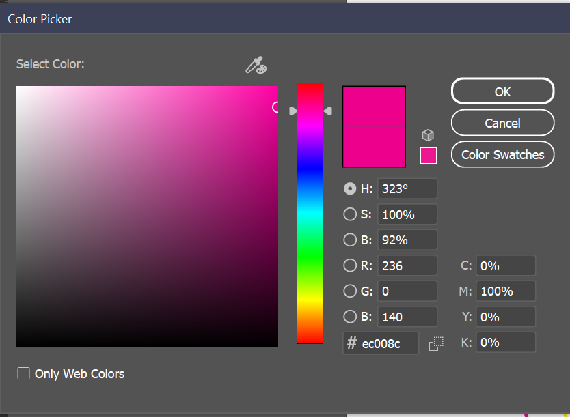Click inside the R value field showing 236

pos(407,265)
